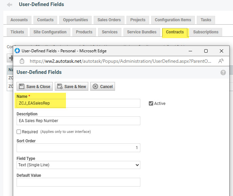233x196 pixels.
Task: Click the Description input field
Action: 78,121
